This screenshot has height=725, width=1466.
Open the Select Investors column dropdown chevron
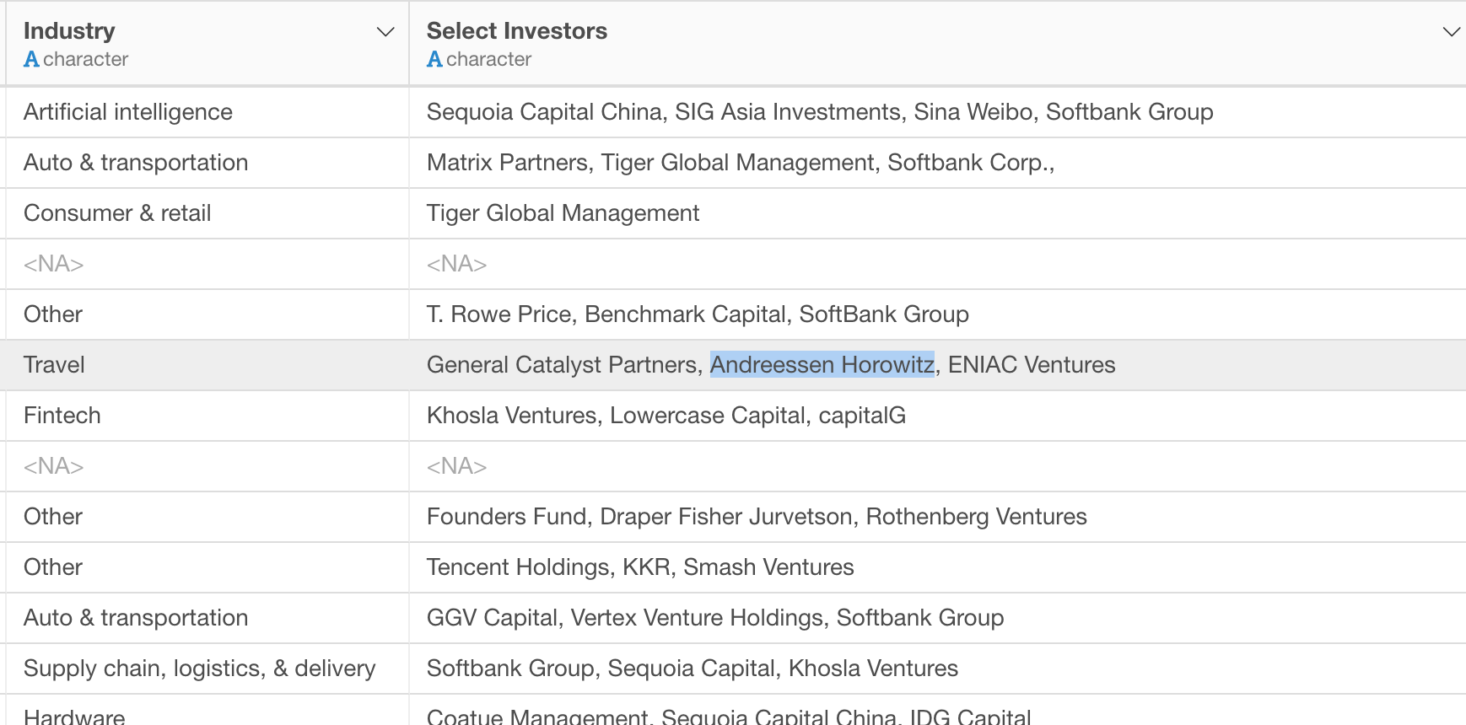click(1452, 32)
